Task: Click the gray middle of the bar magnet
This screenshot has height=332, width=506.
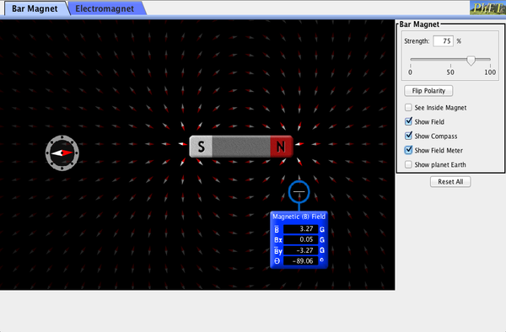Action: pyautogui.click(x=241, y=147)
